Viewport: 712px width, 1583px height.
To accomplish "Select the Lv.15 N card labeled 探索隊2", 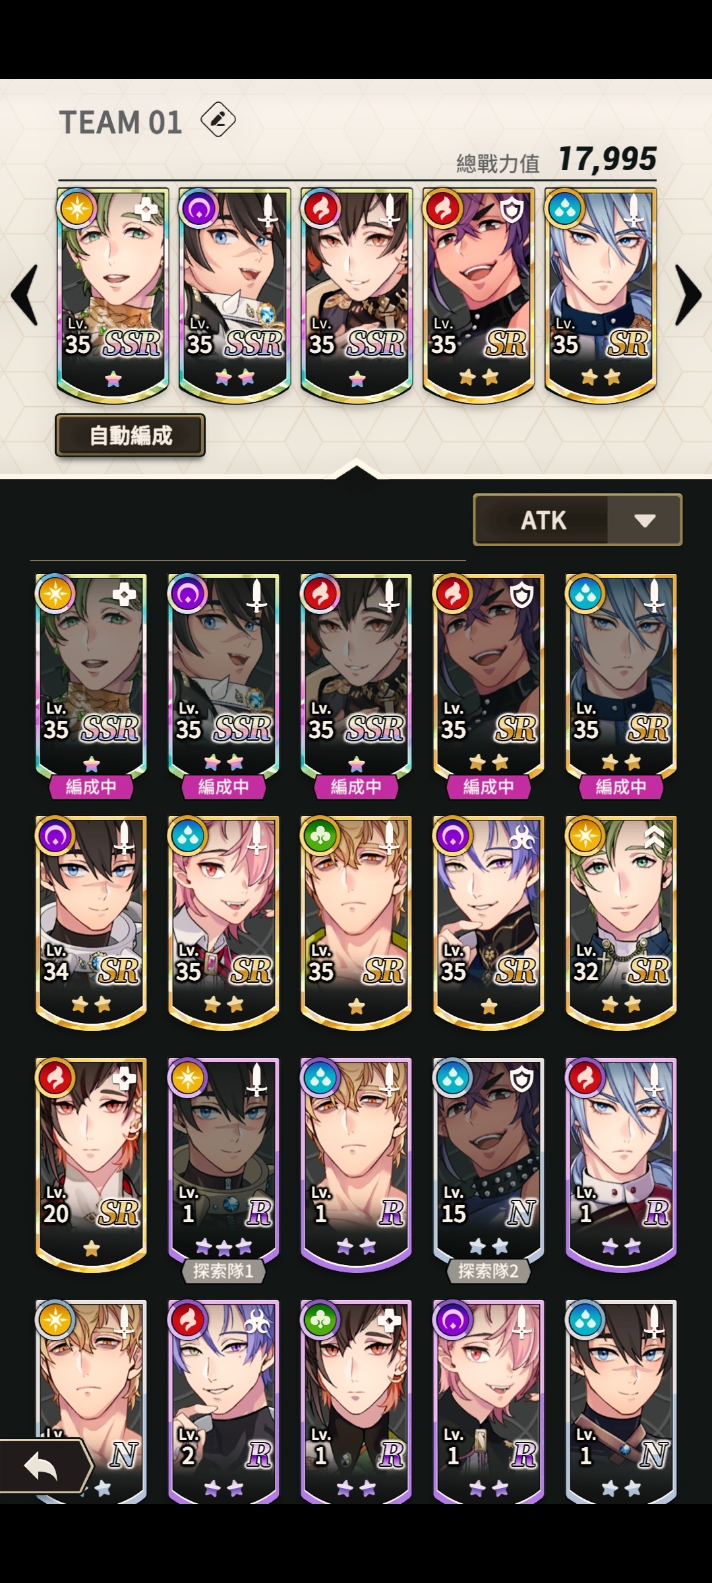I will click(x=489, y=1170).
